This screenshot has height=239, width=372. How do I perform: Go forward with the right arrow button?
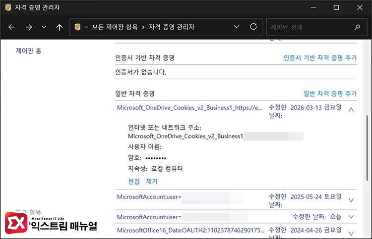pos(29,27)
